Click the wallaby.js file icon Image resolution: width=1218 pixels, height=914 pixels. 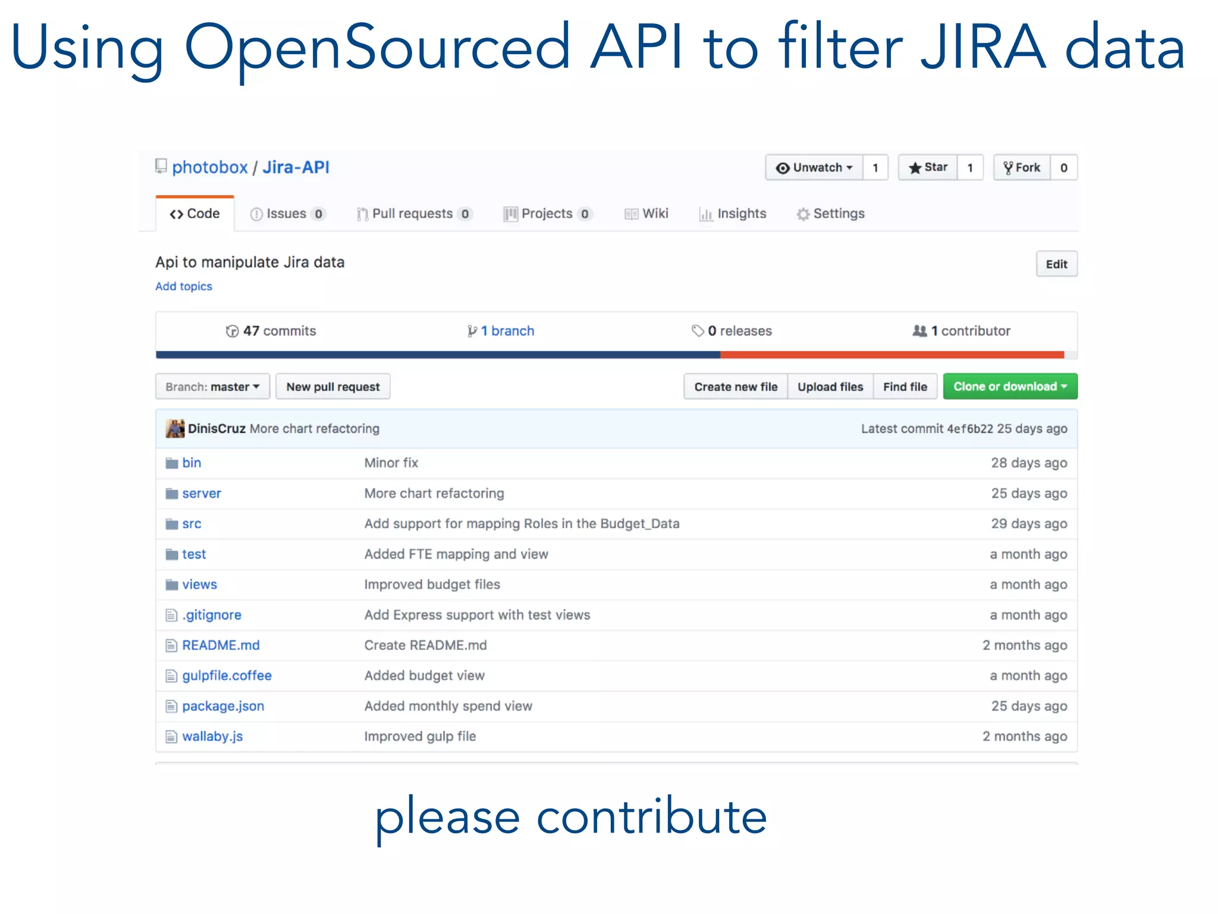pos(171,736)
